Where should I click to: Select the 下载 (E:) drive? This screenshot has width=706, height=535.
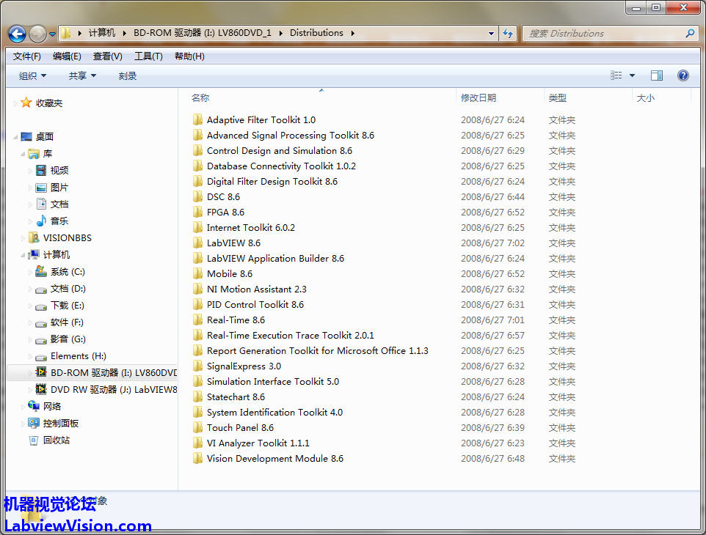tap(68, 306)
